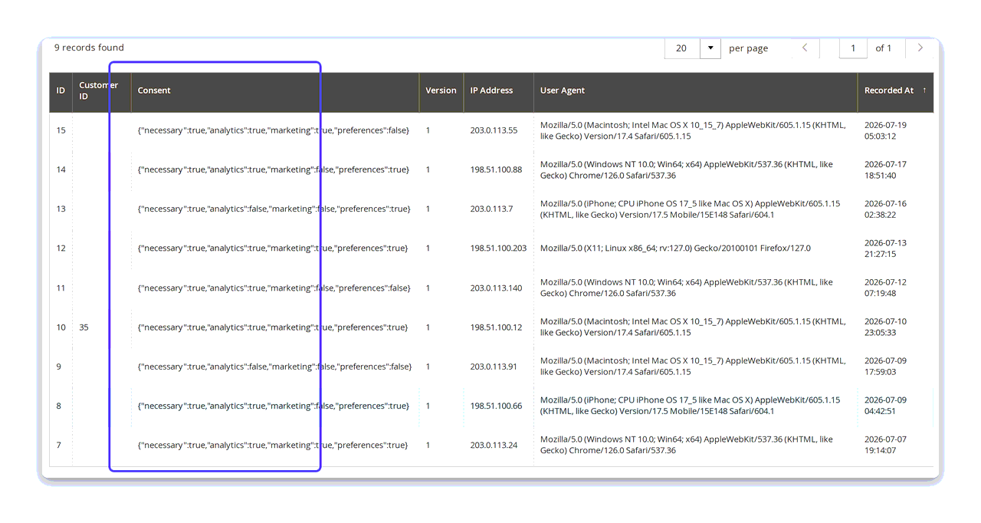The width and height of the screenshot is (981, 523).
Task: Select ID cell 15
Action: coord(61,130)
